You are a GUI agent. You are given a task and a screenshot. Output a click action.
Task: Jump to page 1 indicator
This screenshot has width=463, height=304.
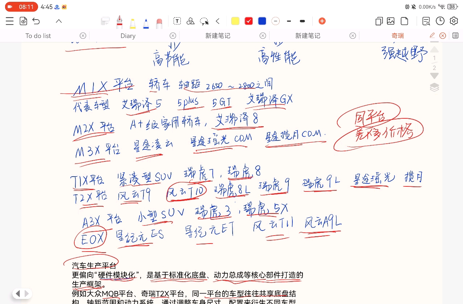pos(434,58)
